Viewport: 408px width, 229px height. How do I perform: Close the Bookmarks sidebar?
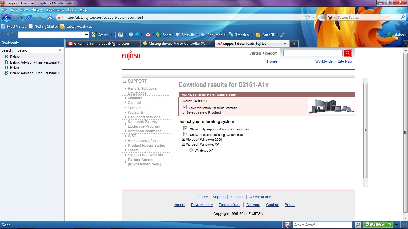pos(61,43)
